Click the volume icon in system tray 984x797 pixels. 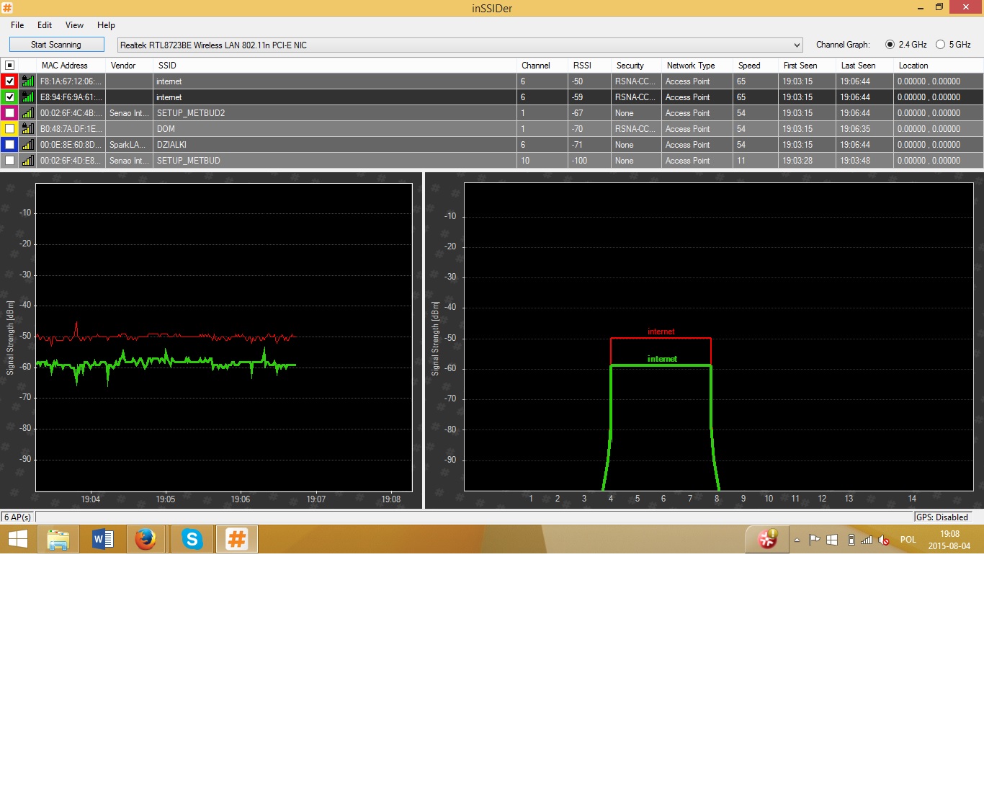tap(884, 540)
